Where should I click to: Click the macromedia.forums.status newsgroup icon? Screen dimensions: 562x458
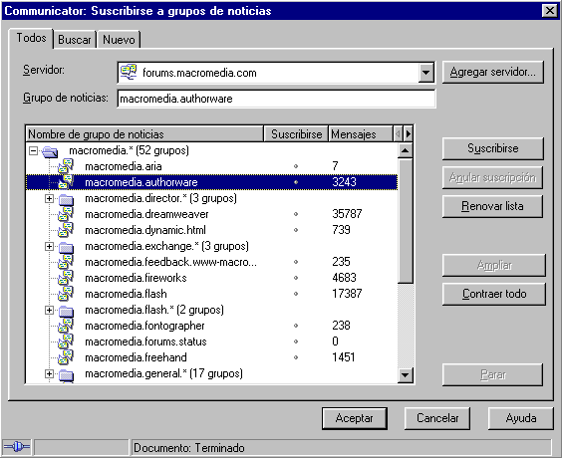66,342
